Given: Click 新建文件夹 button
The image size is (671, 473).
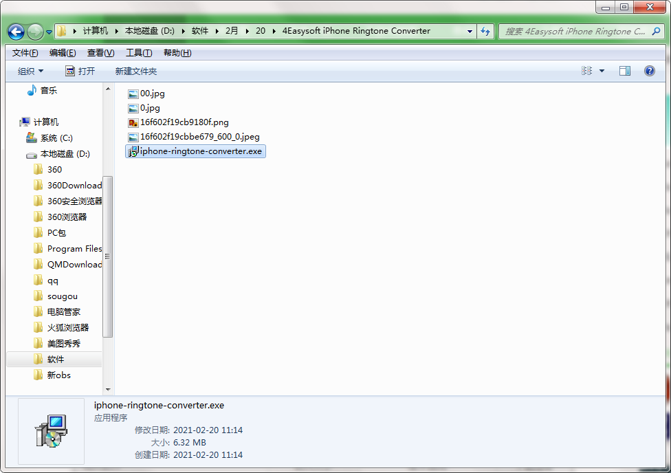Looking at the screenshot, I should point(135,71).
